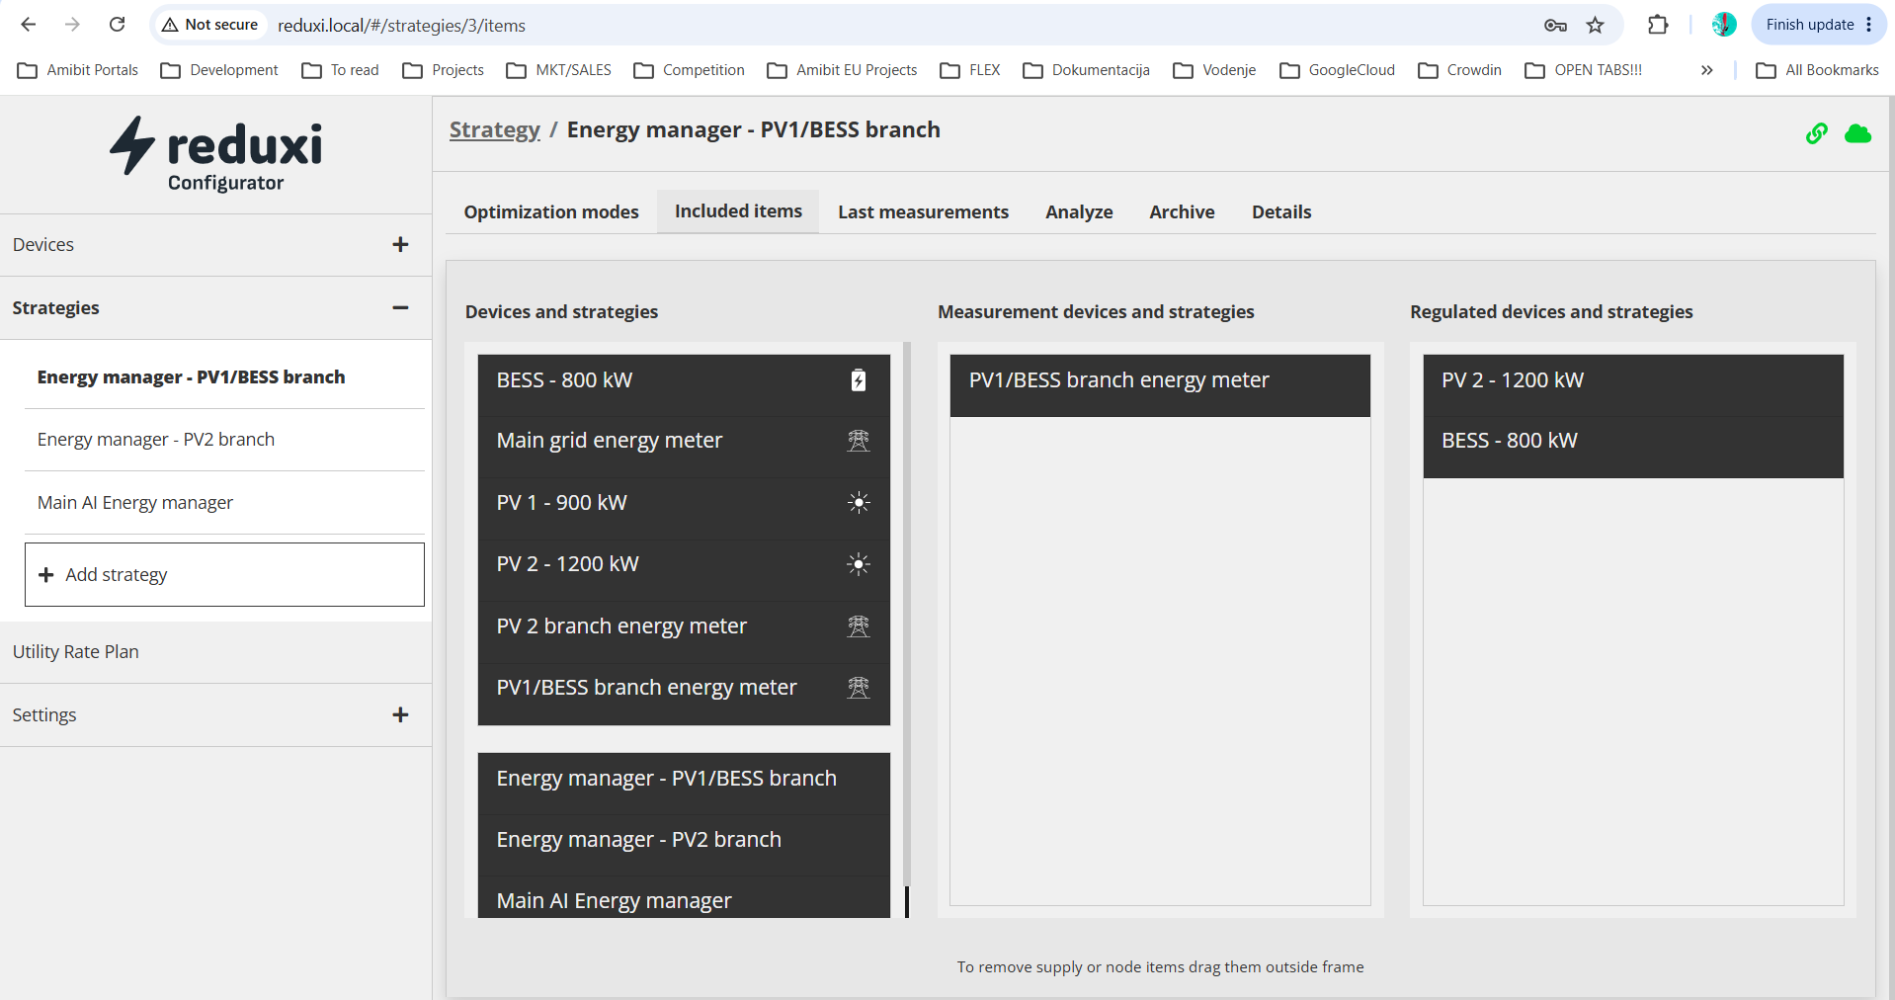Open Vodenje bookmark folder
The width and height of the screenshot is (1895, 1000).
point(1214,70)
